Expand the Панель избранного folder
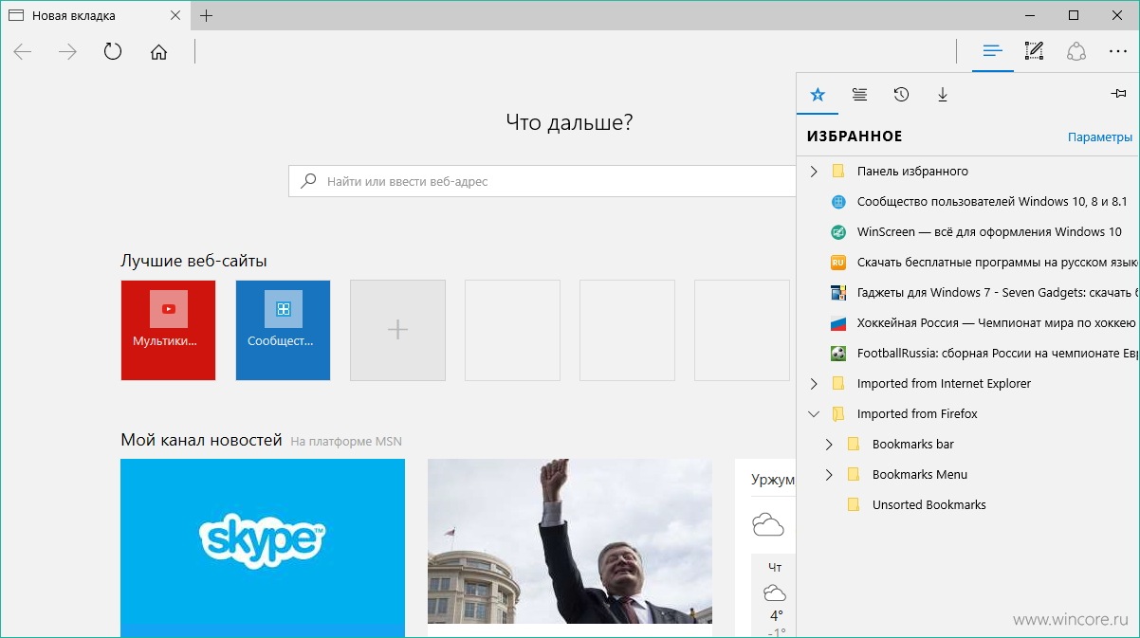The height and width of the screenshot is (638, 1140). [814, 172]
